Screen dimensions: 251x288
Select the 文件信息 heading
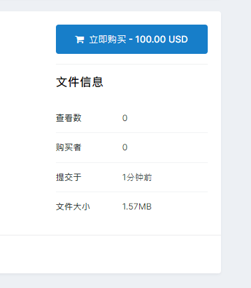79,82
